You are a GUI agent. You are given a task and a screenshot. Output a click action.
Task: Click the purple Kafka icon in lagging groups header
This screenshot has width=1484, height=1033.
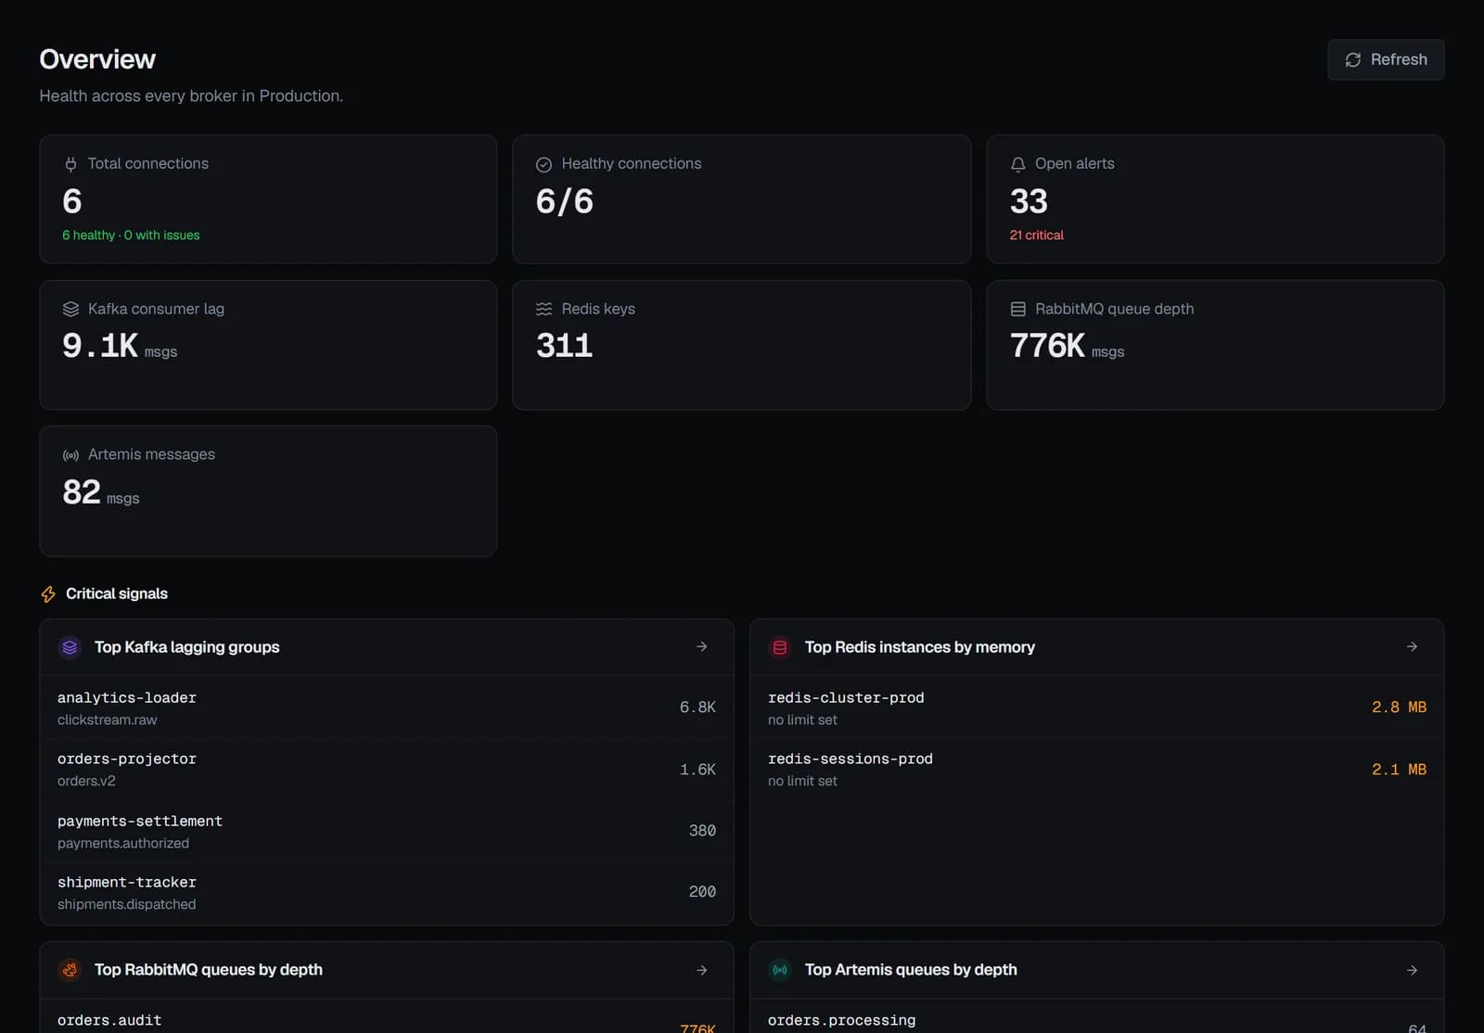(70, 647)
